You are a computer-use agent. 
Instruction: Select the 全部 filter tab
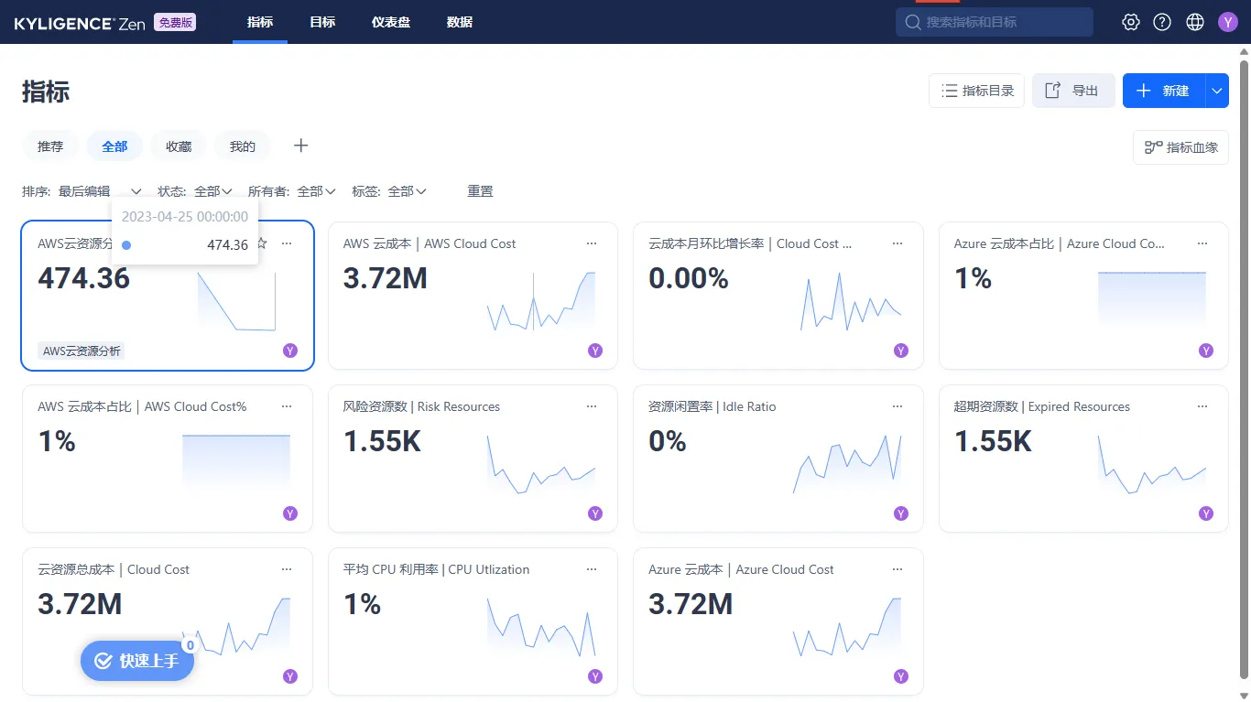(114, 146)
